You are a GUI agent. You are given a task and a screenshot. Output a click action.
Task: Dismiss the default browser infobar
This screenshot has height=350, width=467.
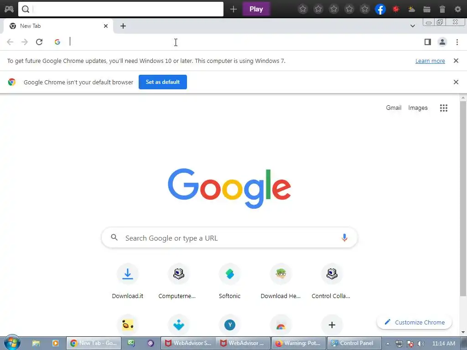pos(456,82)
